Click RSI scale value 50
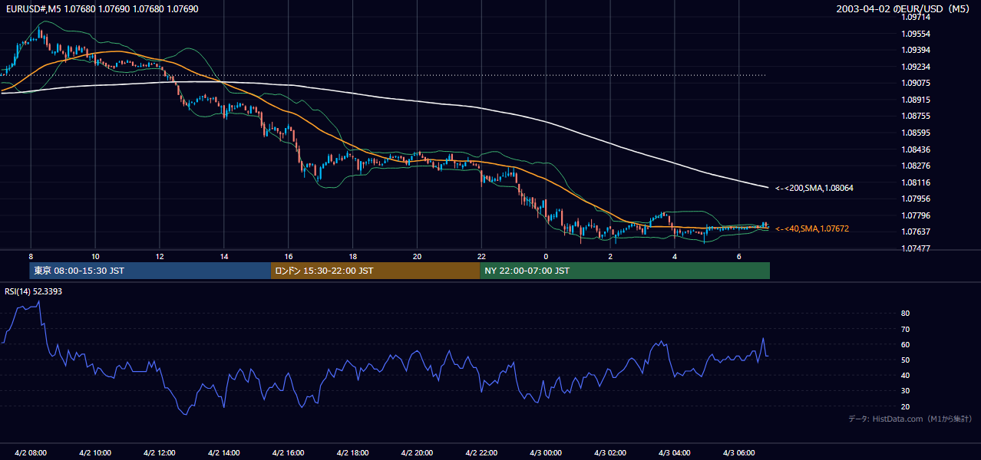The image size is (981, 460). [x=905, y=360]
